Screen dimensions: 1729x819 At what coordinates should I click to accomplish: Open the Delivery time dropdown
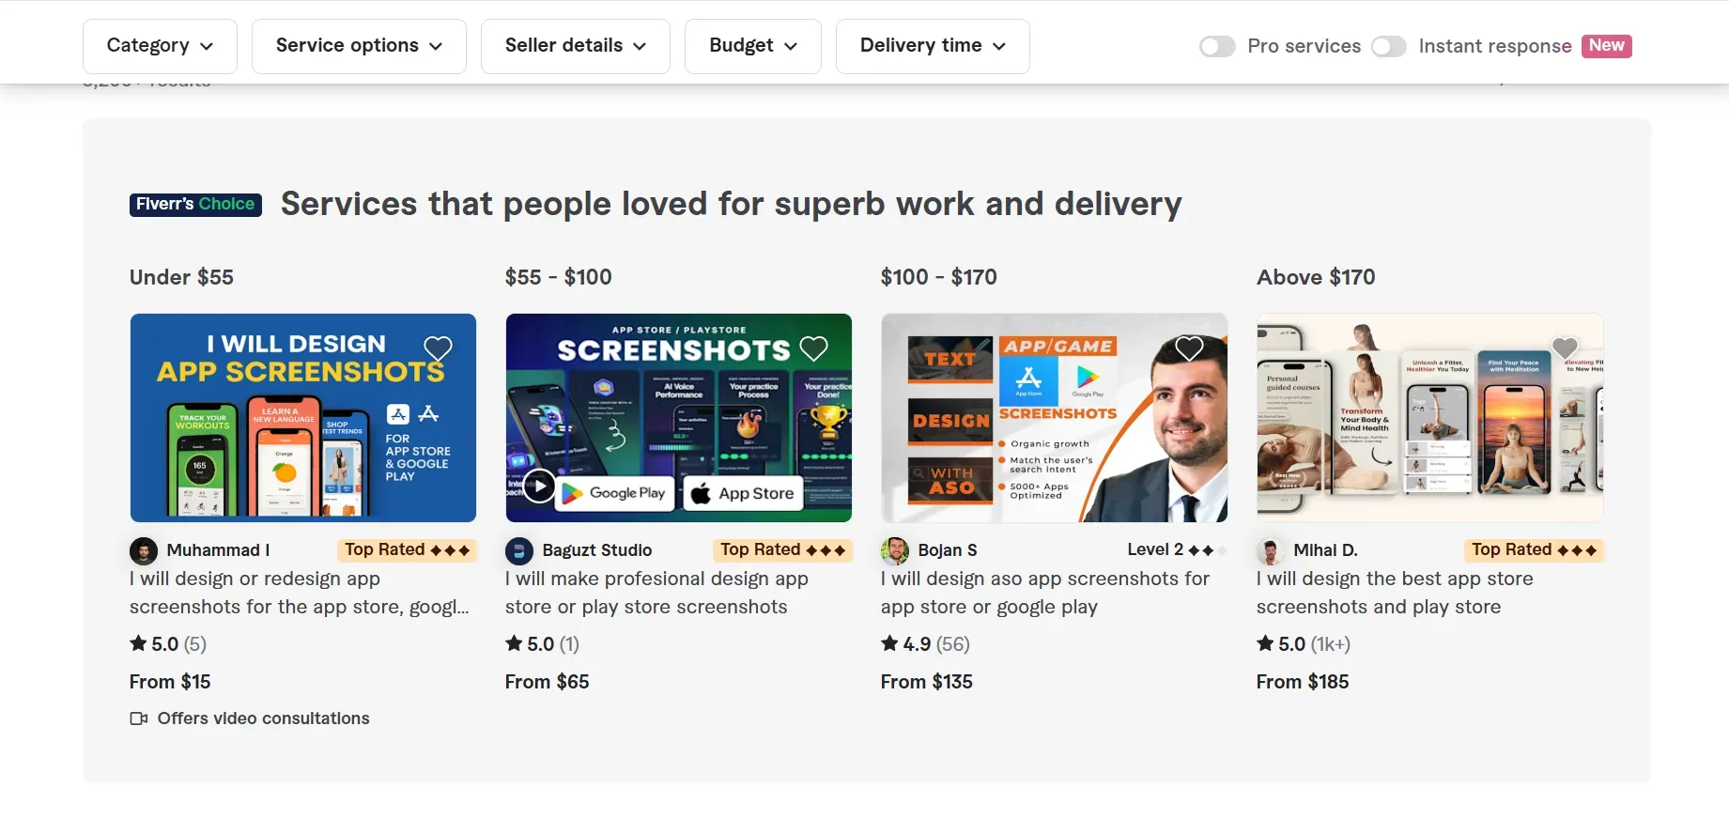[x=932, y=45]
